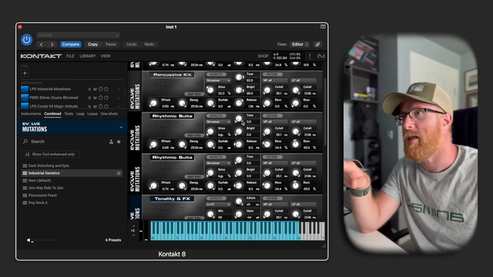Remove LPS Industrial Mutations with its X
The image size is (493, 277).
tap(119, 90)
